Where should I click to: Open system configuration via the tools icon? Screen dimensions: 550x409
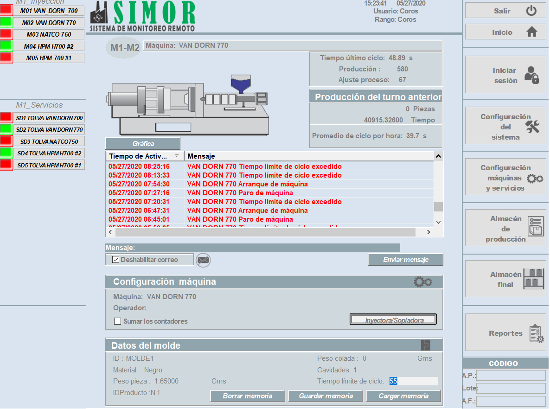pos(532,127)
